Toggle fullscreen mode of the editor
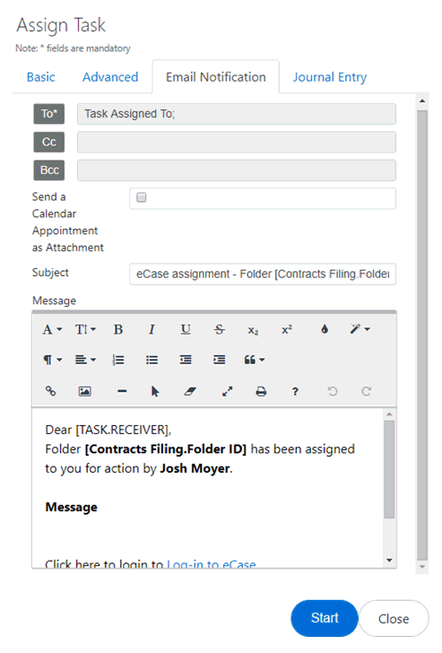The image size is (442, 653). point(228,391)
